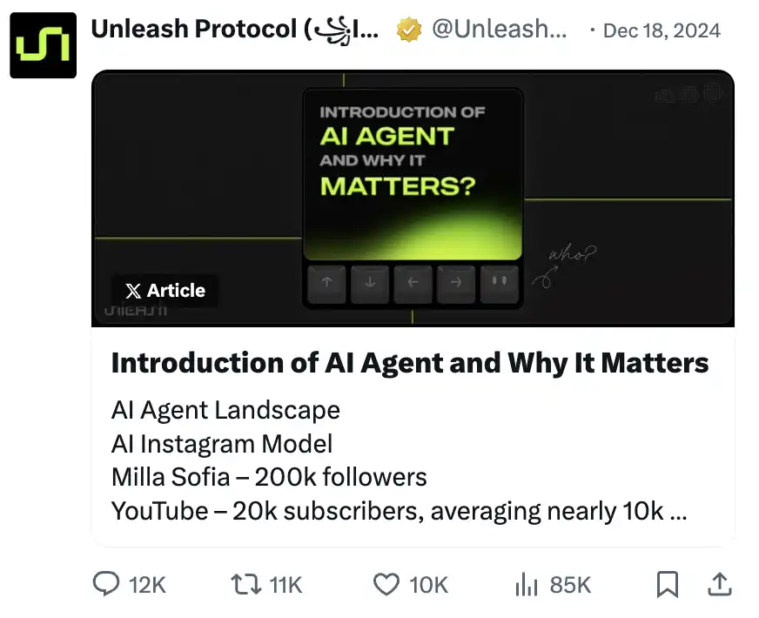The image size is (759, 618).
Task: Share the post via upload icon
Action: (x=719, y=584)
